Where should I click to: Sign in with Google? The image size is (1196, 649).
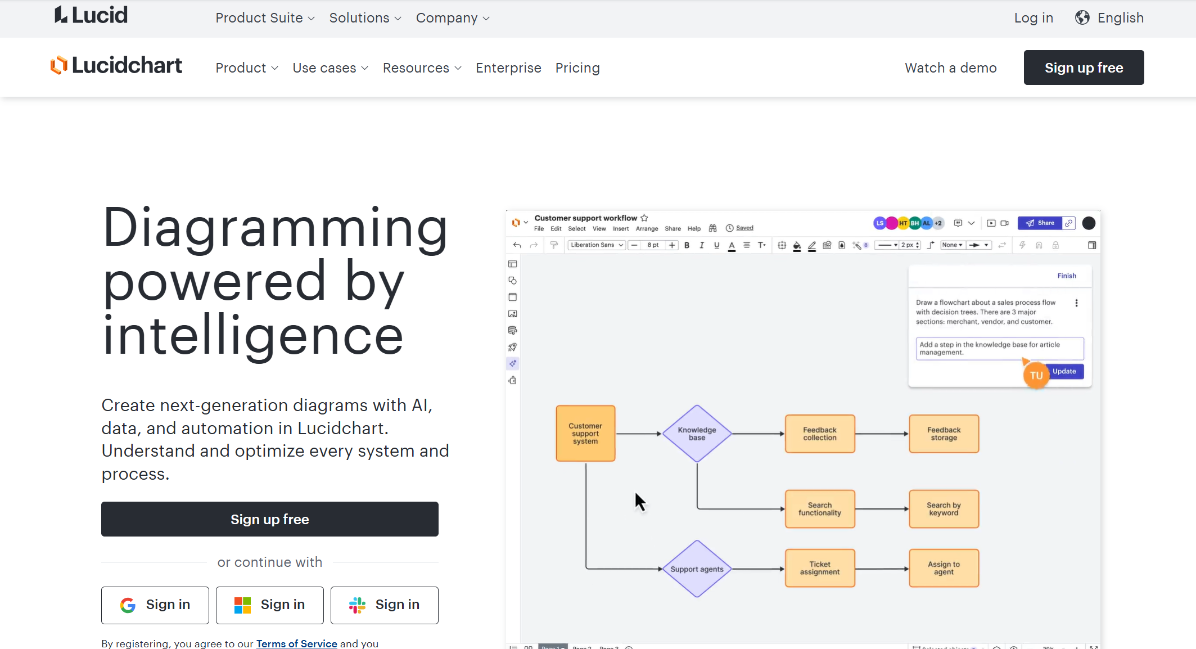(155, 605)
